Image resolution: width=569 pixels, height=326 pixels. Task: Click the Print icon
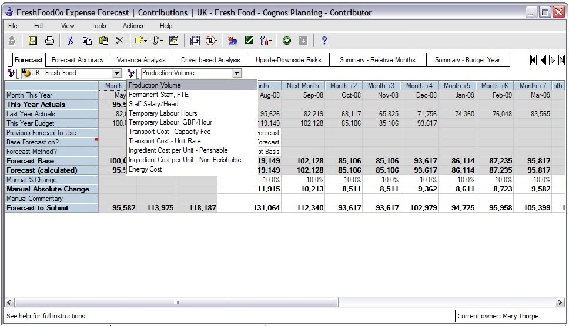[x=50, y=41]
